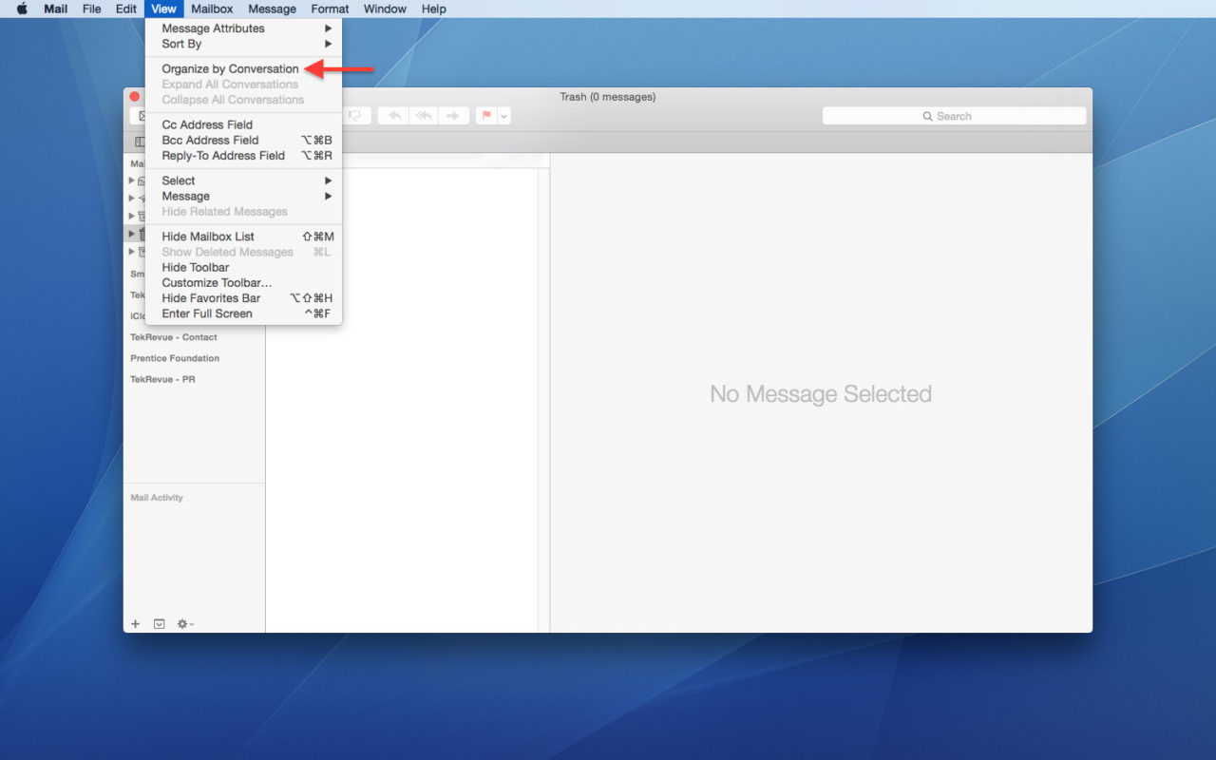Choose Hide Mailbox List
The width and height of the screenshot is (1216, 760).
(x=243, y=237)
